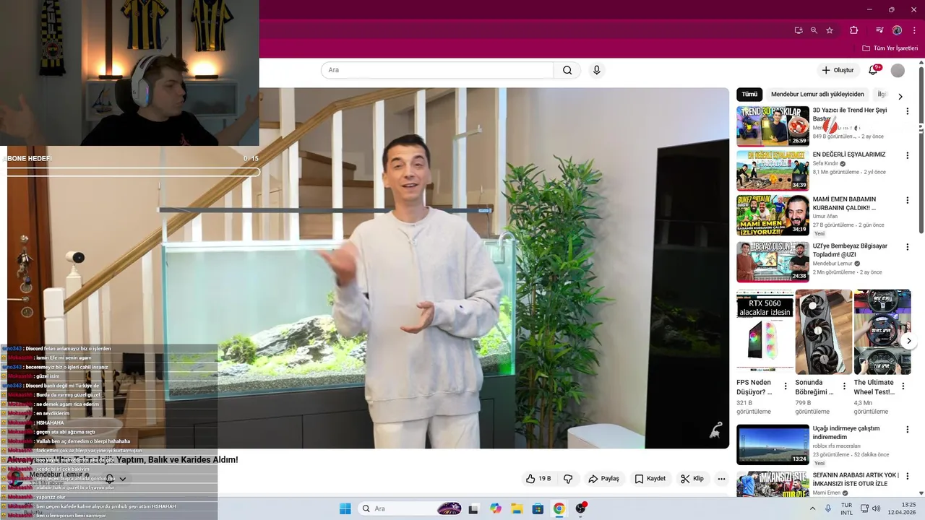Open RTX 5060 short thumbnail
The image size is (925, 520).
(765, 331)
